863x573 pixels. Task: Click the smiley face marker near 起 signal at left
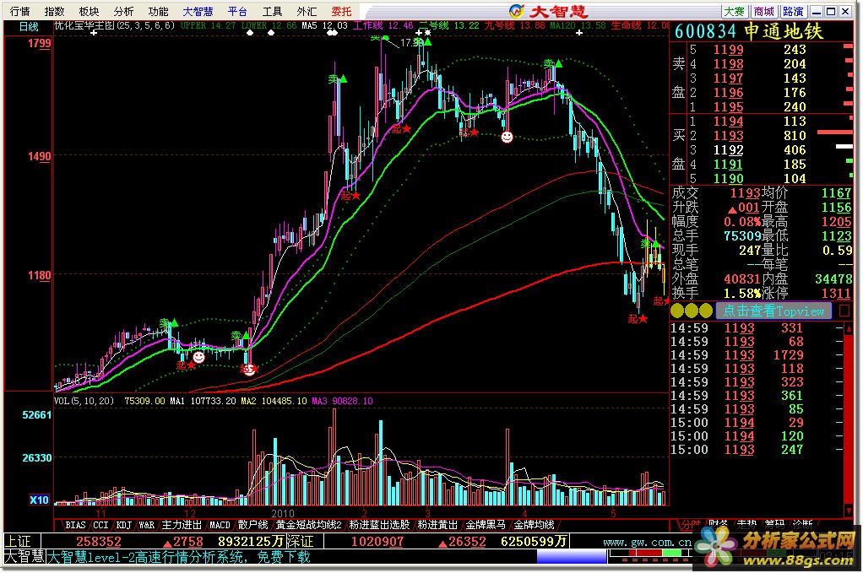(x=198, y=358)
